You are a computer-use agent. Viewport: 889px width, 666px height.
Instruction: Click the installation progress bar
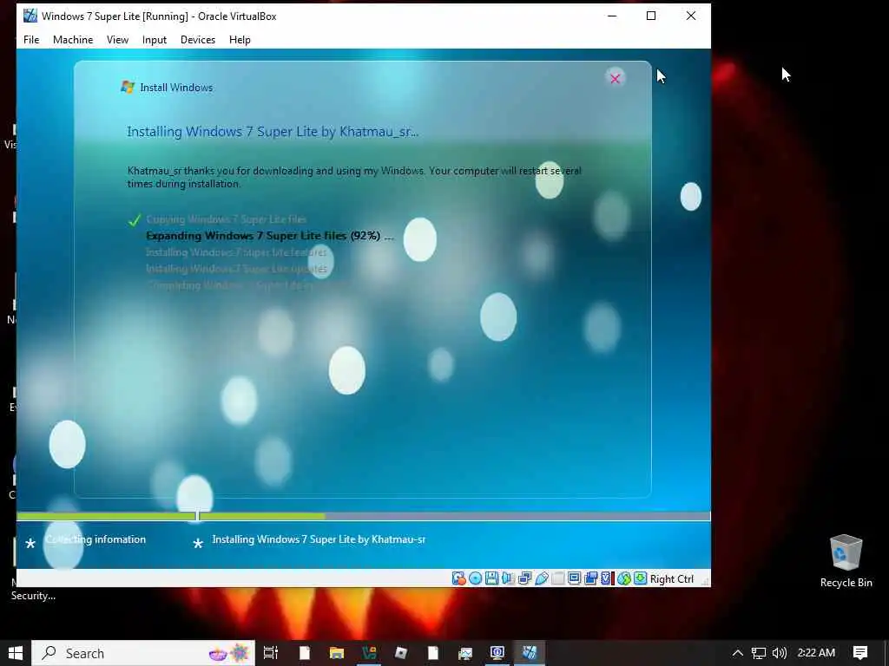364,516
